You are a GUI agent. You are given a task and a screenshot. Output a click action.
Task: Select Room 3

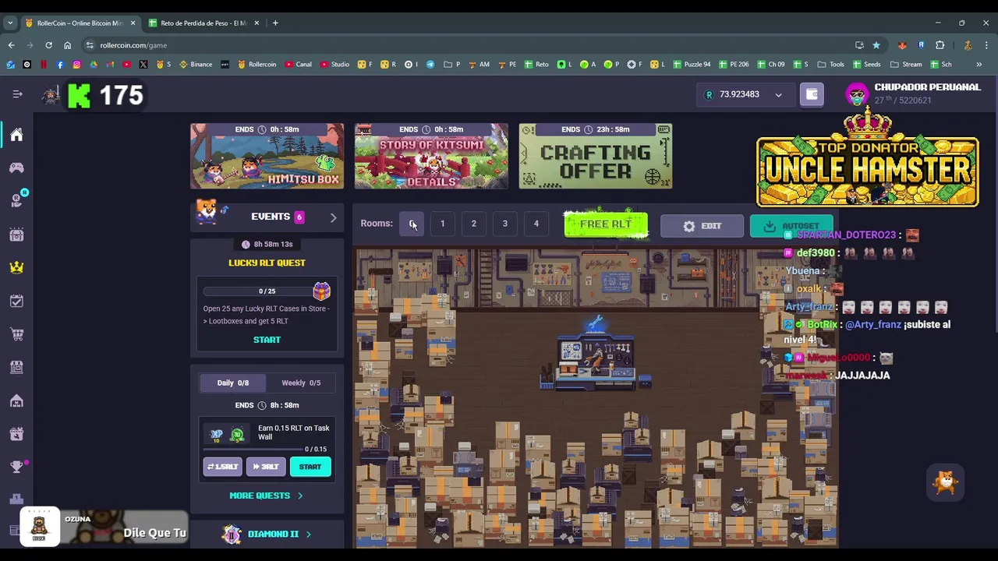tap(504, 224)
